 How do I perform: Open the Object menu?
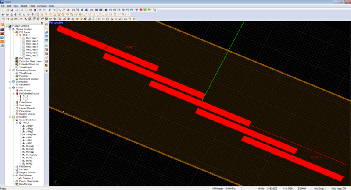(23, 6)
